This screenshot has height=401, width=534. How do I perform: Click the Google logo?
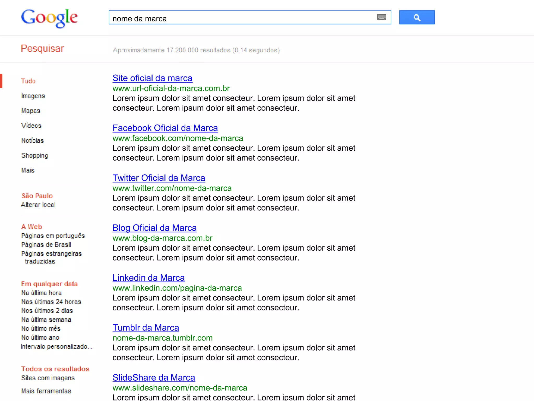click(x=49, y=18)
